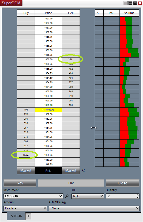Click the Price column header

[x=48, y=13]
